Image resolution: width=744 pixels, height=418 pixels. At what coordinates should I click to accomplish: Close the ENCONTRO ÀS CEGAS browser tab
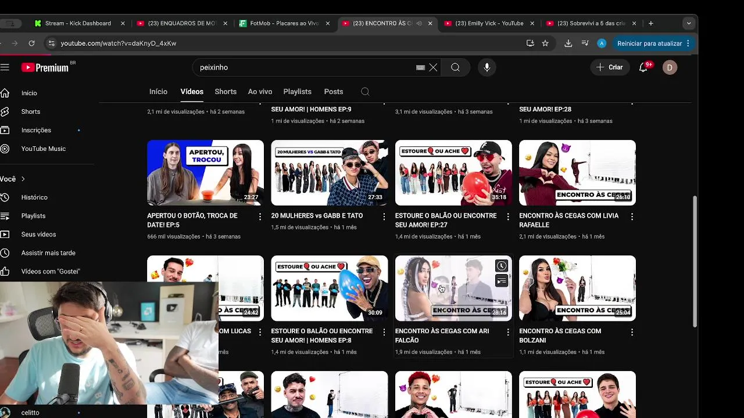click(x=430, y=23)
